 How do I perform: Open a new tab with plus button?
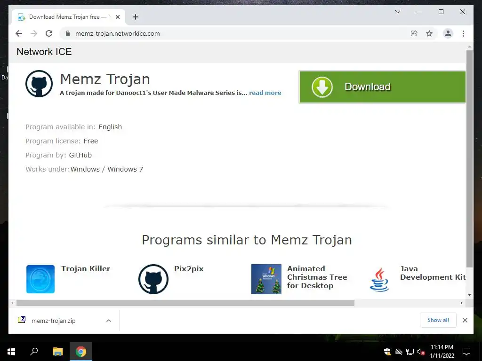136,17
